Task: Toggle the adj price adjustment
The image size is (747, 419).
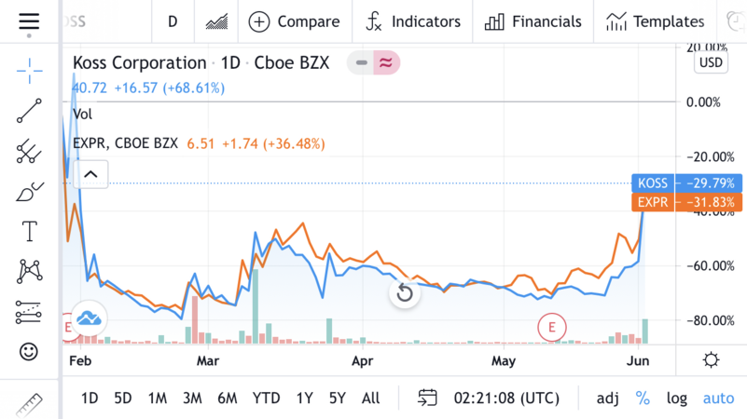Action: [x=607, y=399]
